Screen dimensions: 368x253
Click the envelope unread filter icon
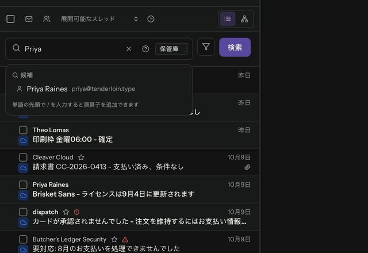tap(29, 19)
